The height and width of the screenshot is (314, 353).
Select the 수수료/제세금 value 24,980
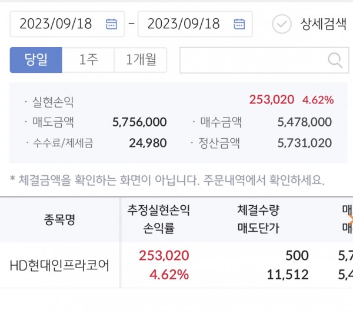point(148,143)
